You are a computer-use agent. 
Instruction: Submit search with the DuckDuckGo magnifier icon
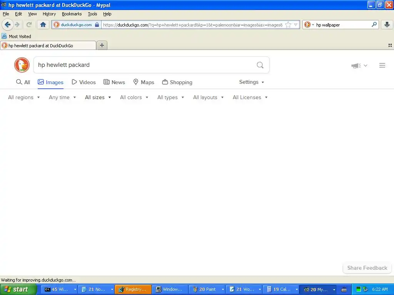click(x=260, y=65)
